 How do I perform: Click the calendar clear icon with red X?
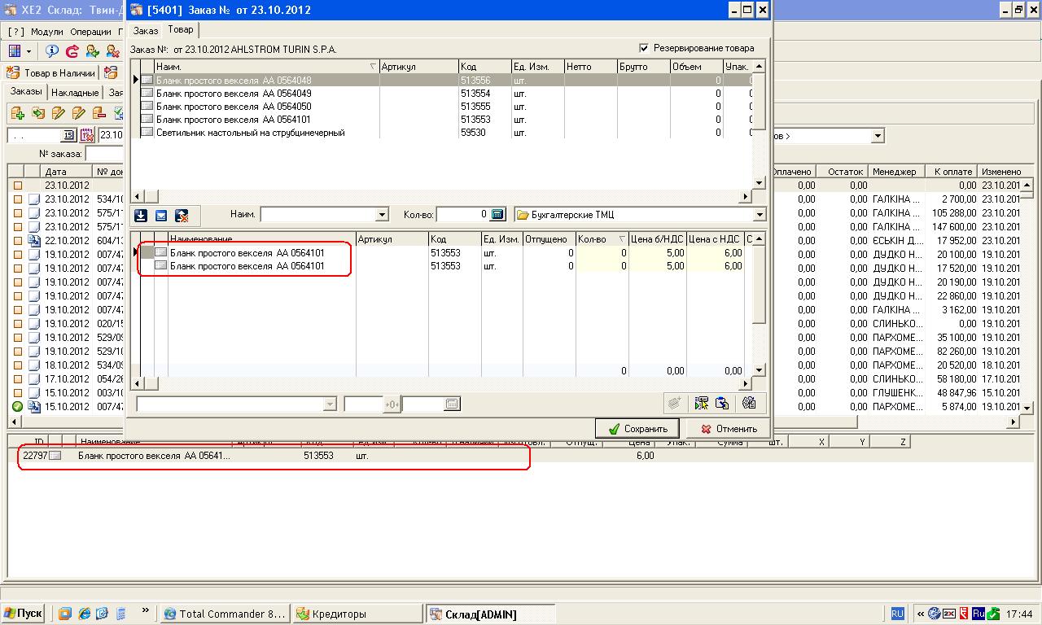pyautogui.click(x=88, y=135)
